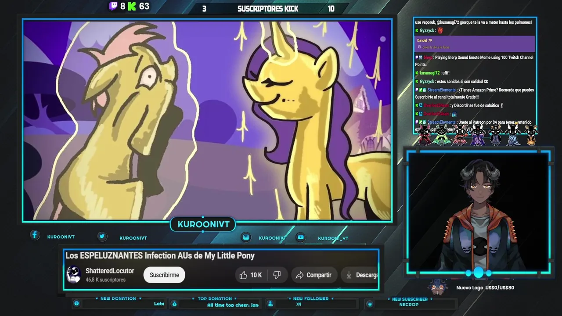Click the message about Discord sabático
Image resolution: width=562 pixels, height=316 pixels.
(x=459, y=105)
